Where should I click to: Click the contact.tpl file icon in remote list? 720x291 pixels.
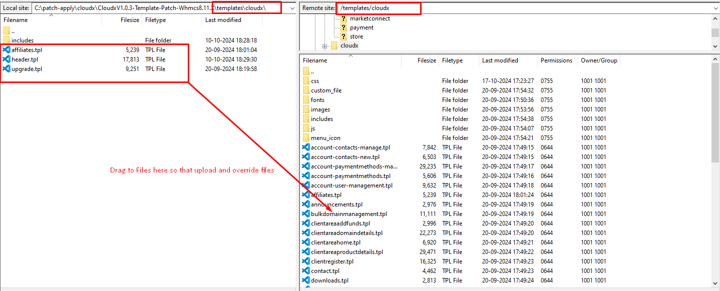pos(306,271)
